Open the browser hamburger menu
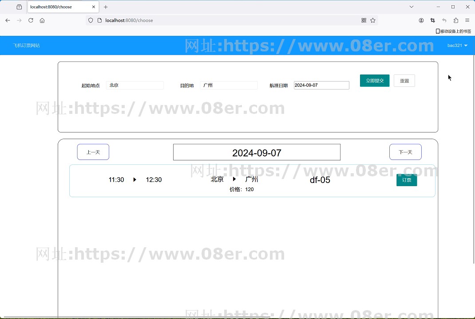The width and height of the screenshot is (475, 319). [x=467, y=20]
